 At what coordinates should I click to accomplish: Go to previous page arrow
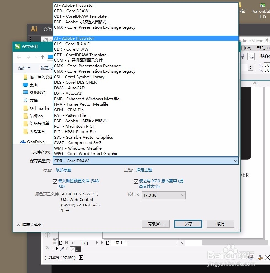(72, 243)
